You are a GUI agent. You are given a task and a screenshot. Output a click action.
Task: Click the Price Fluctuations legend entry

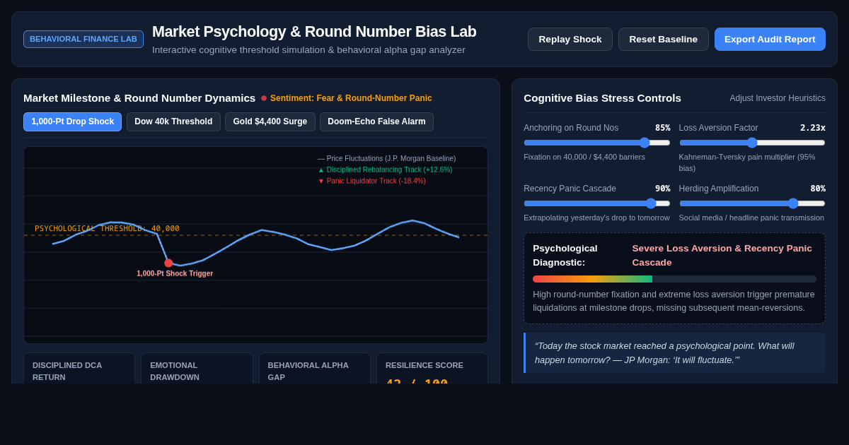[x=387, y=158]
